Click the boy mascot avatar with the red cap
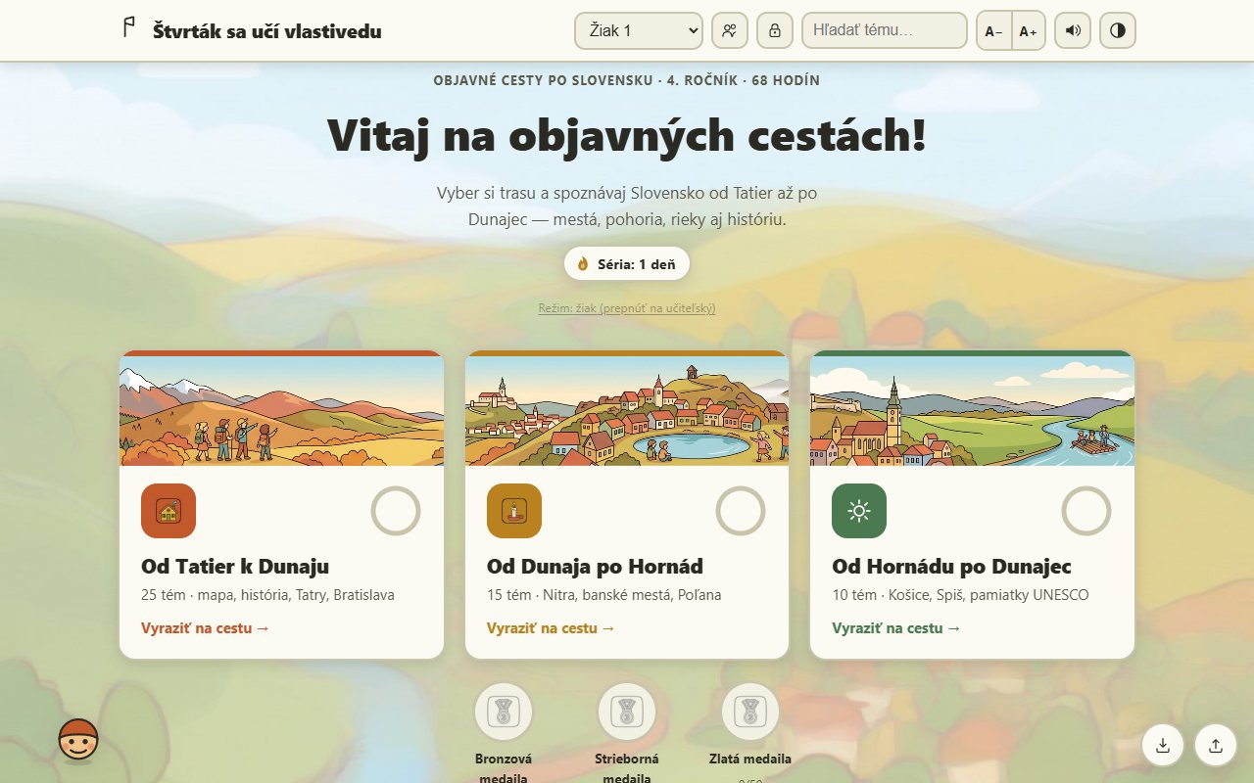Viewport: 1254px width, 783px height. [x=78, y=740]
